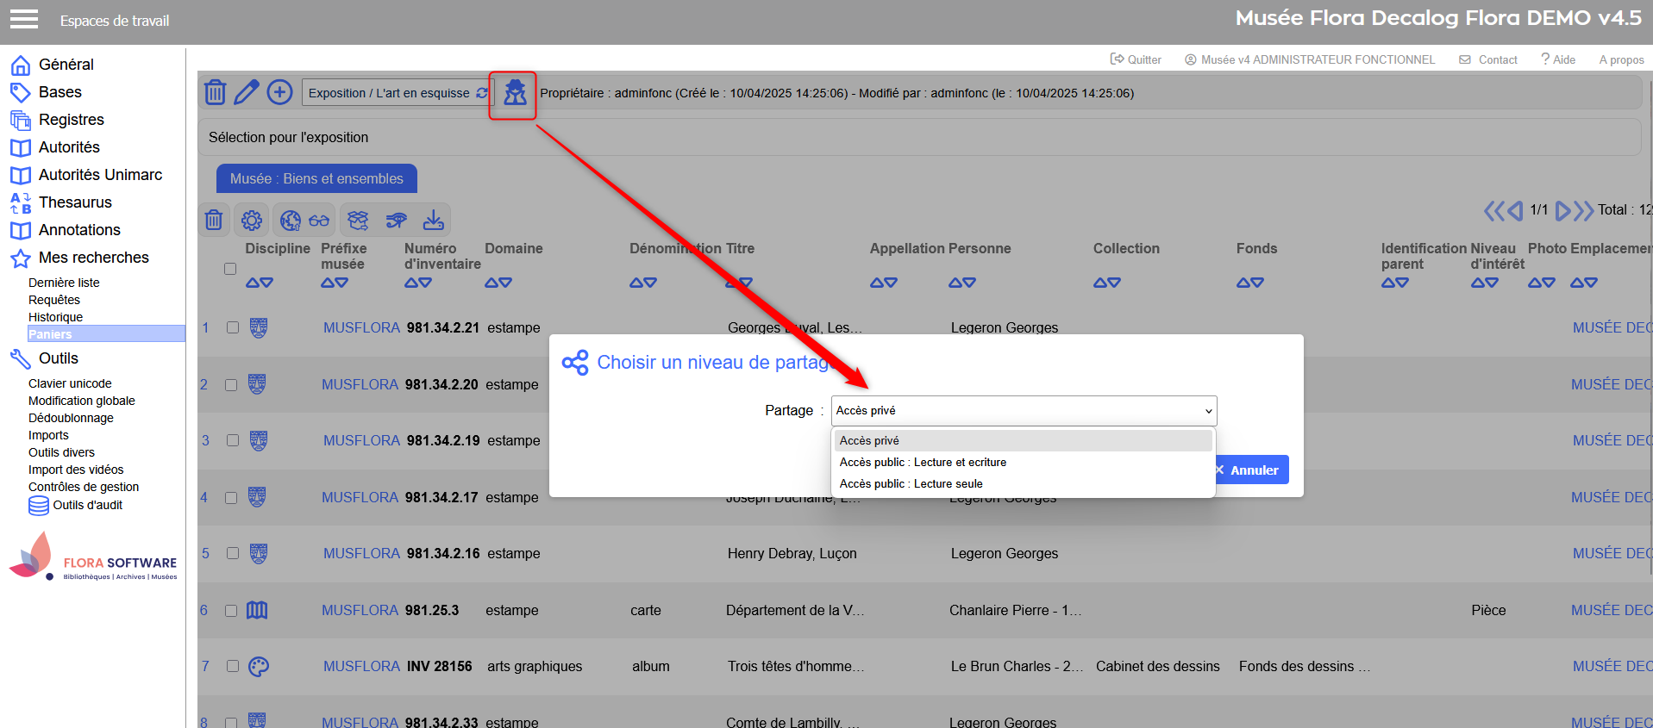Viewport: 1653px width, 728px height.
Task: Check the box for row 981.34.2.21
Action: (233, 327)
